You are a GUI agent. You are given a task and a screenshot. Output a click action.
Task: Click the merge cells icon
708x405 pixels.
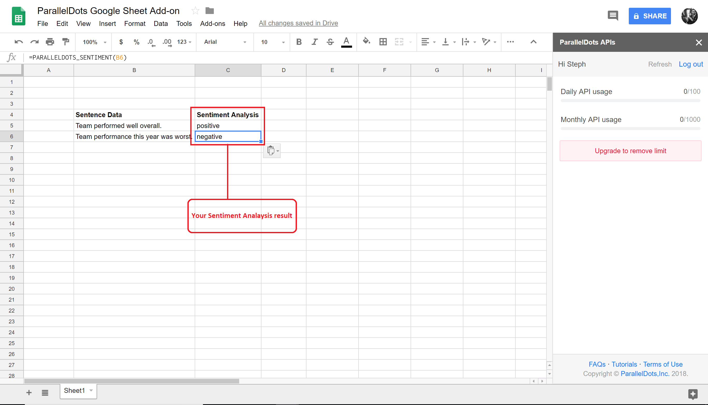399,42
